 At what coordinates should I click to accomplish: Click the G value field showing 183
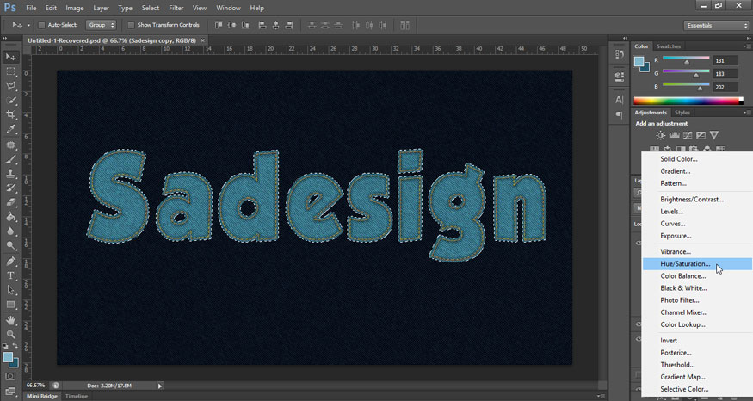pyautogui.click(x=725, y=74)
